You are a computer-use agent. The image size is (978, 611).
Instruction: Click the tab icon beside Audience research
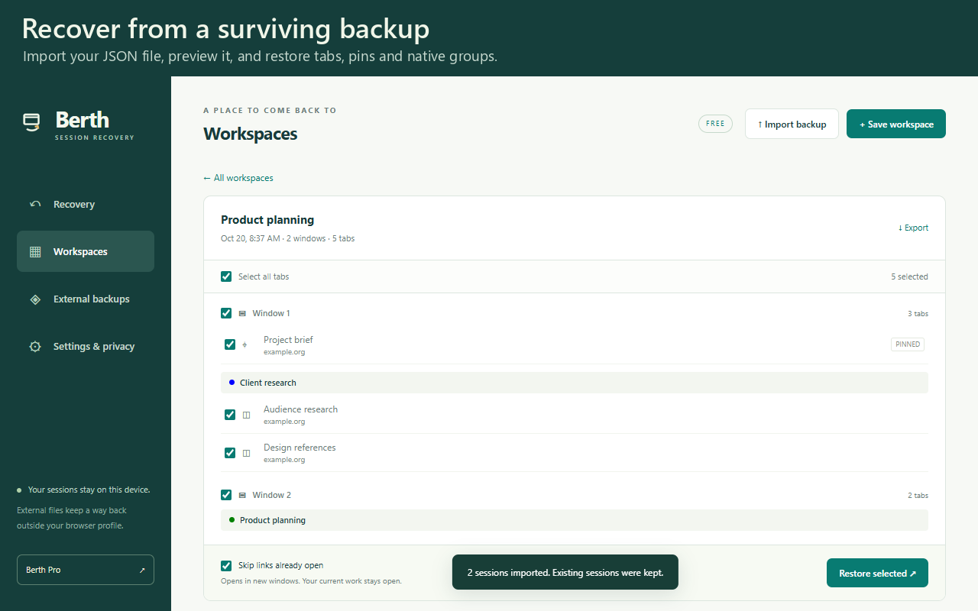(x=246, y=415)
